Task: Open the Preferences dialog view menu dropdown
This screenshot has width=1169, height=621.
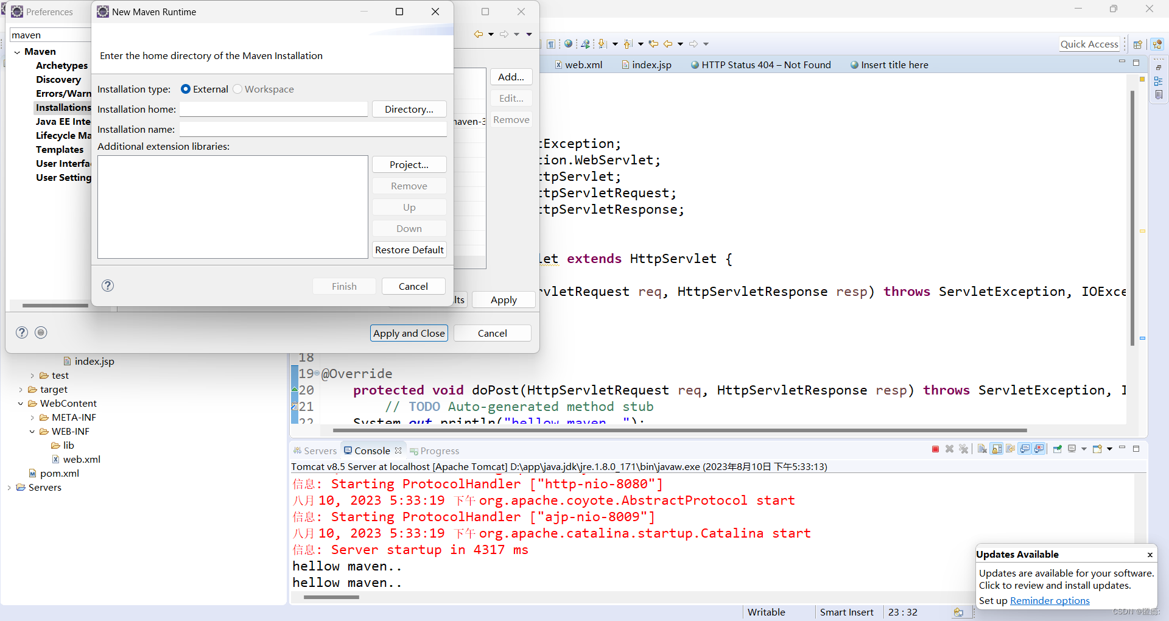Action: pos(529,34)
